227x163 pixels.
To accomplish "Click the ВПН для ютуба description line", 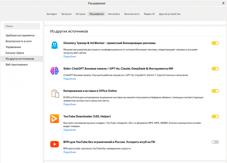I will pyautogui.click(x=97, y=149).
